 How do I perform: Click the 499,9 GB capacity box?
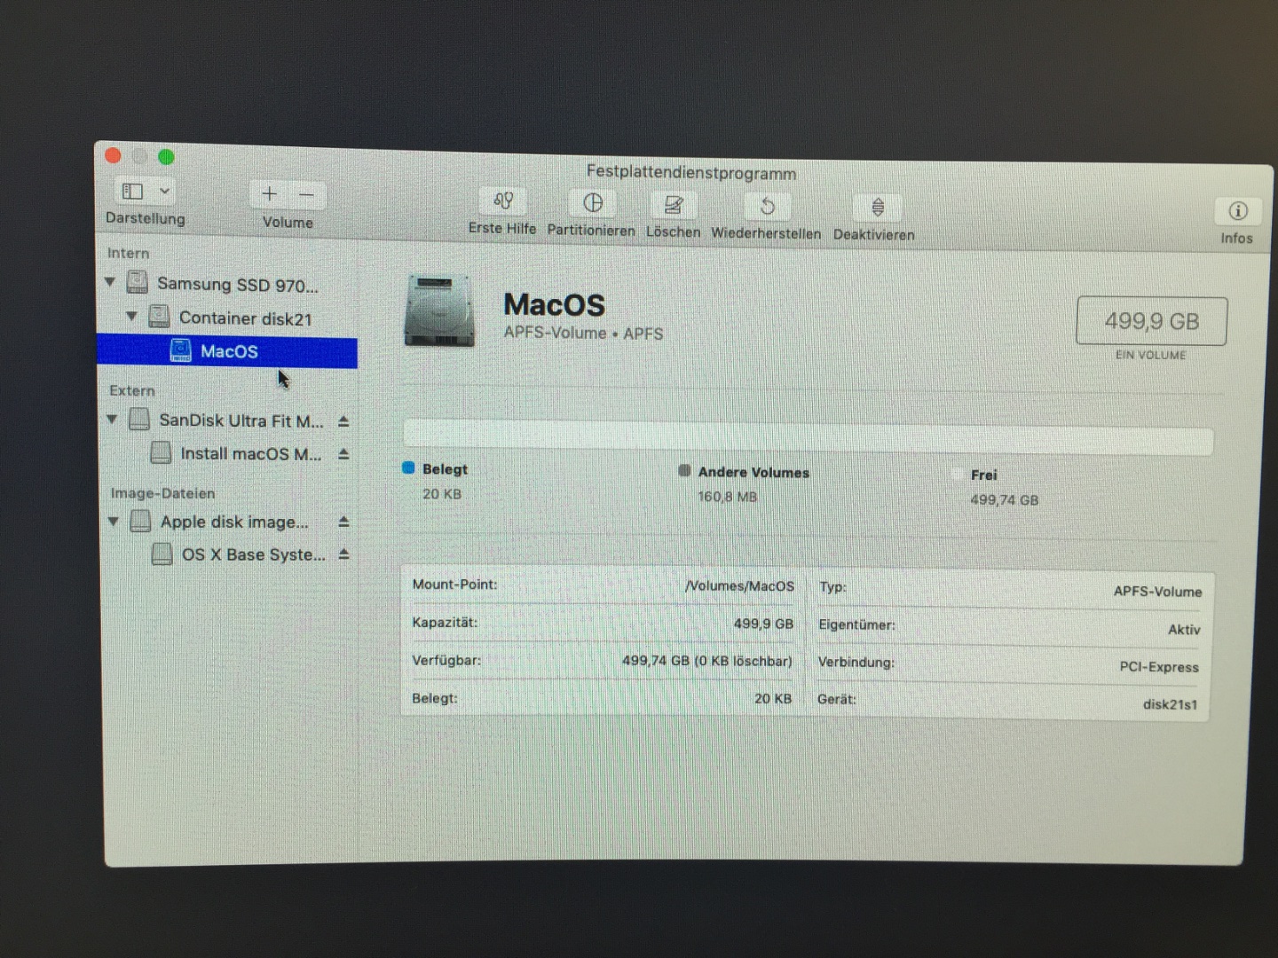[x=1151, y=320]
